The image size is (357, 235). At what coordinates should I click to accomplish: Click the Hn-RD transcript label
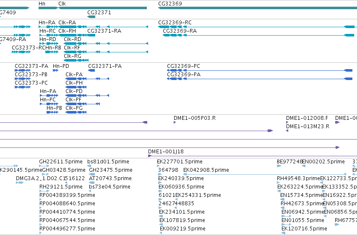[x=47, y=39]
